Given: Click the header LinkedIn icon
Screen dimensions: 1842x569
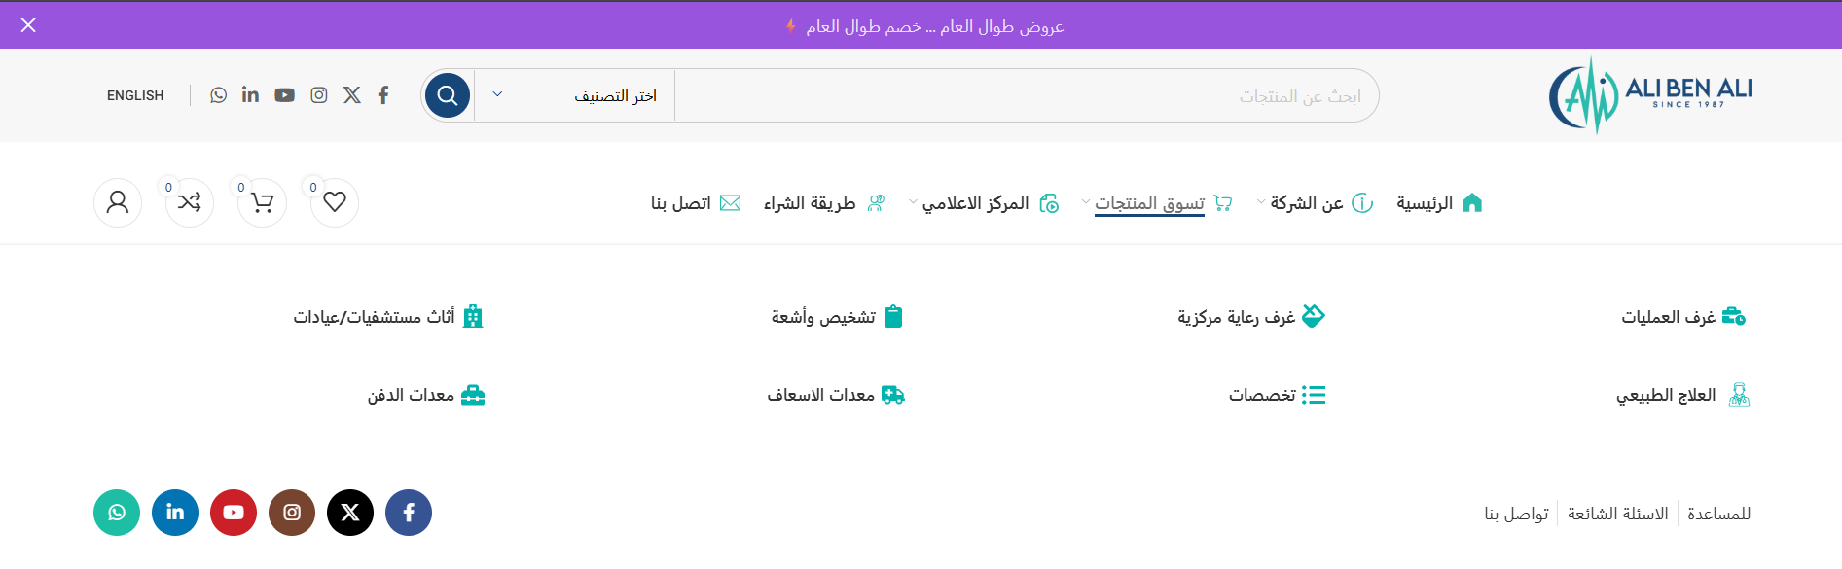Looking at the screenshot, I should tap(250, 95).
